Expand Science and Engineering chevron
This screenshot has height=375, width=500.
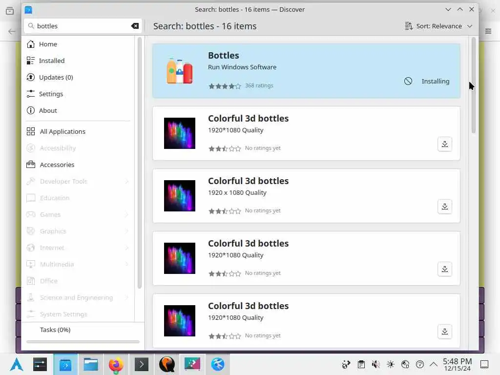coord(127,297)
